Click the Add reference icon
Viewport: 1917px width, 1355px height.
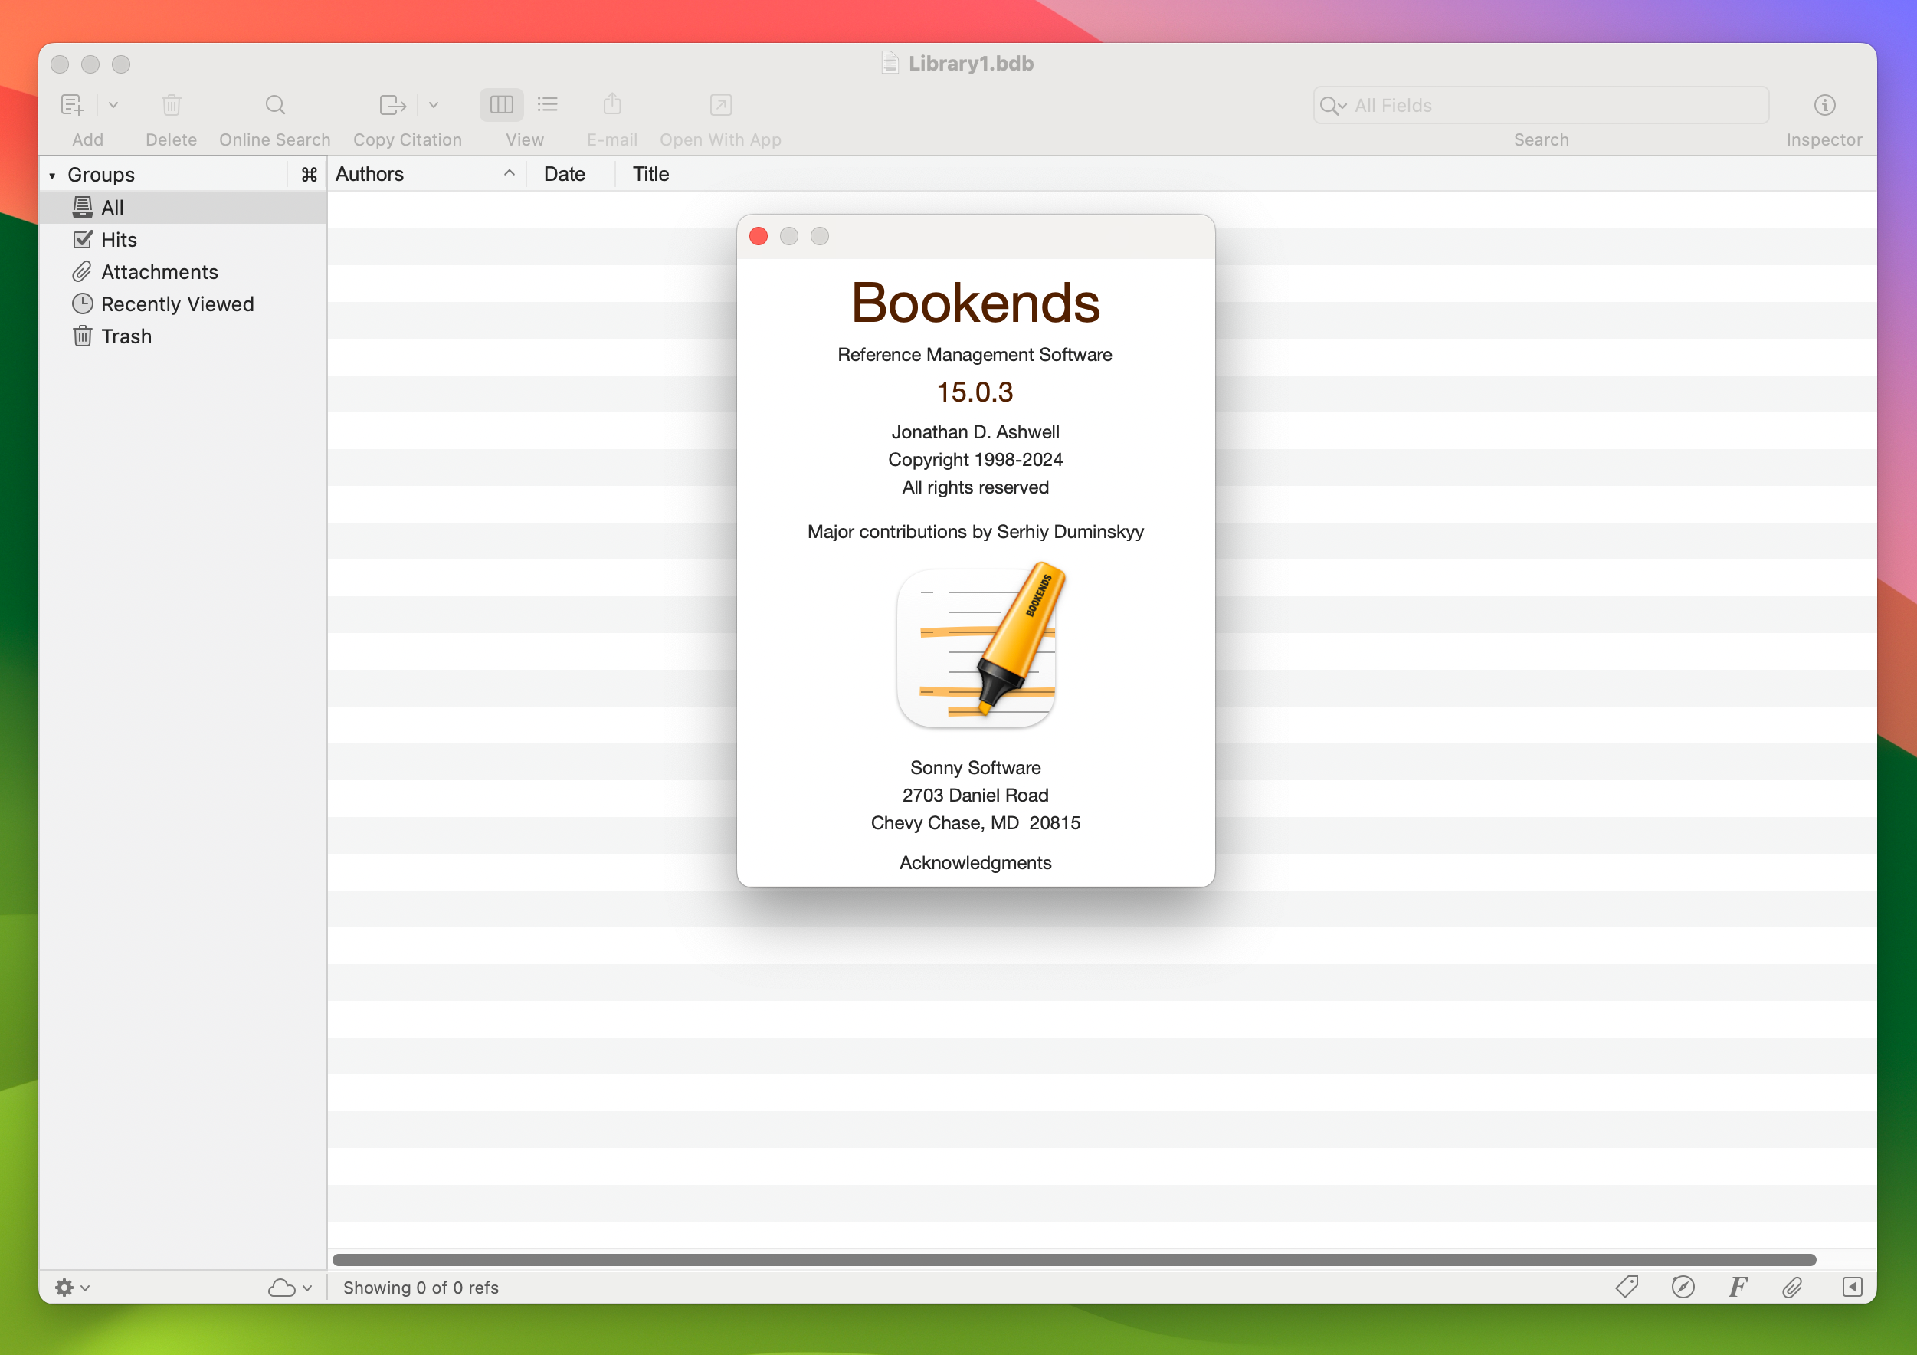76,104
